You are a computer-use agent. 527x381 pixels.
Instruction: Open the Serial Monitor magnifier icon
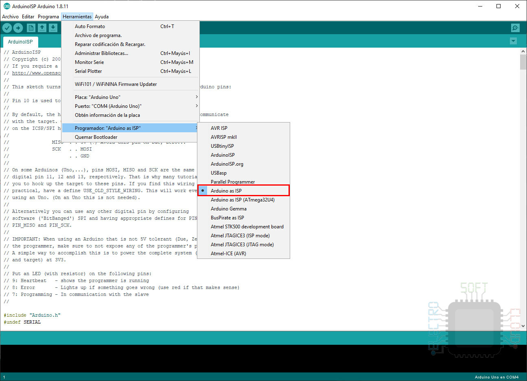515,28
